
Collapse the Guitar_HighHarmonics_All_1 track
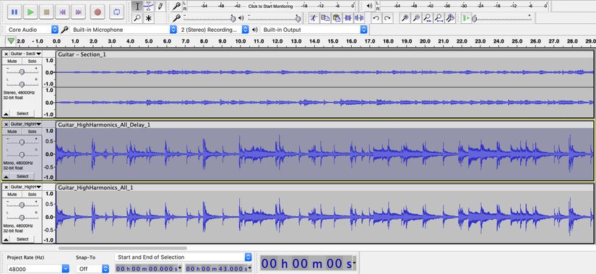click(6, 239)
